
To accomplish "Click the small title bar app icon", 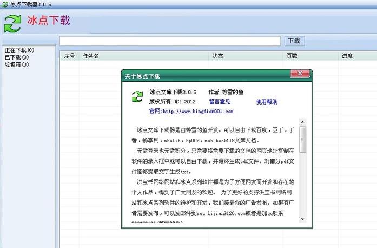I will (x=5, y=4).
